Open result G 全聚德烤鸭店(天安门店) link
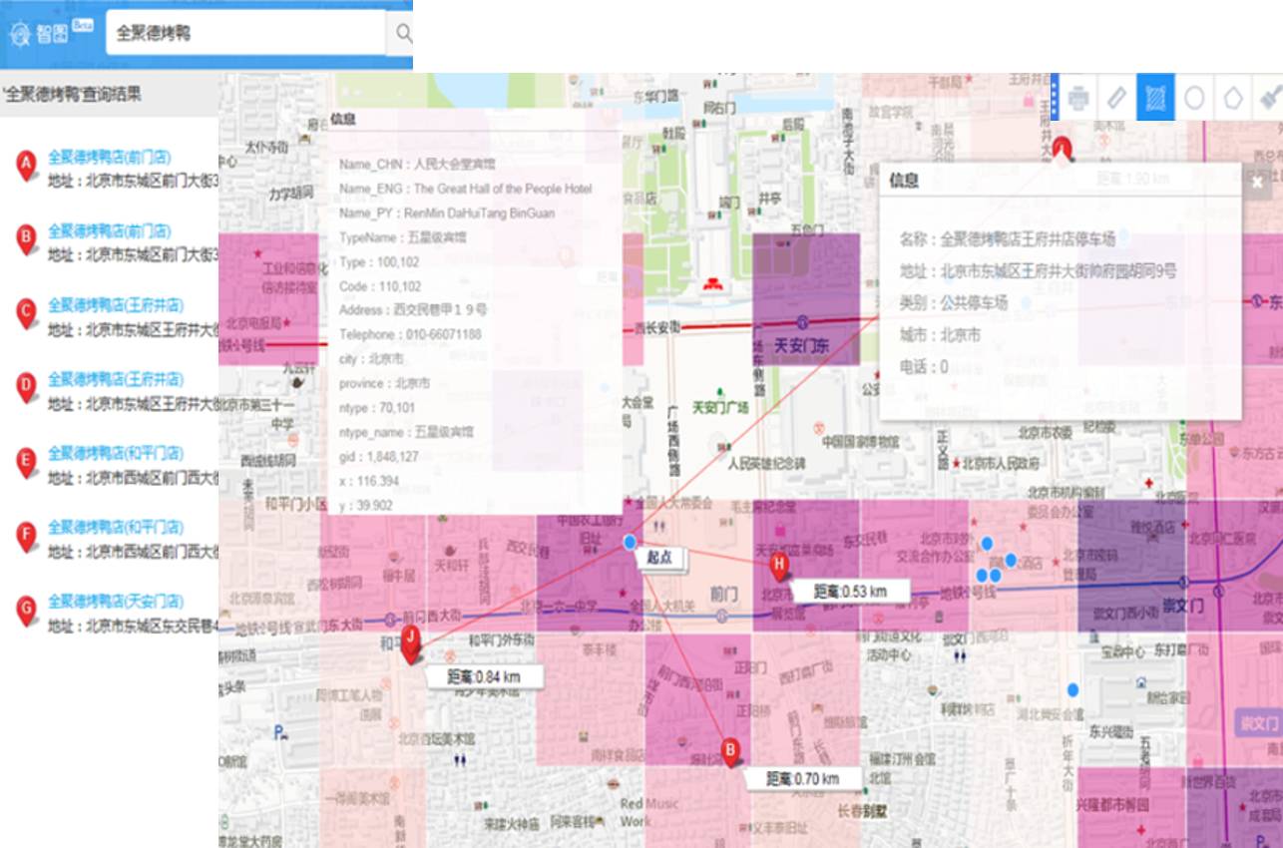 pos(116,601)
